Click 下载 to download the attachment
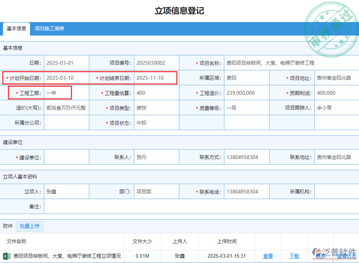Image resolution: width=359 pixels, height=263 pixels. click(294, 256)
